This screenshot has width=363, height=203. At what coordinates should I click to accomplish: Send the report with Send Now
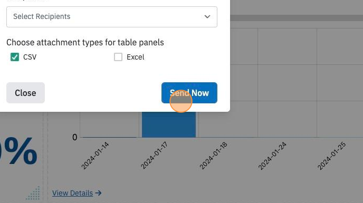[x=189, y=93]
